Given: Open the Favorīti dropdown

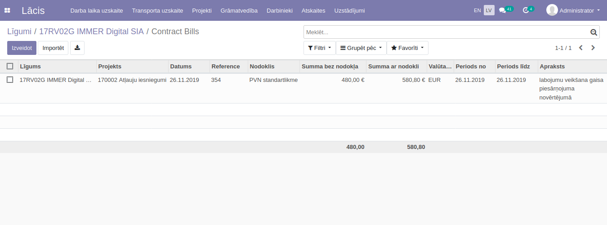Looking at the screenshot, I should tap(407, 48).
